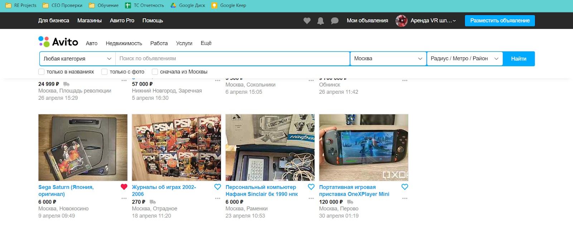
Task: Open Обучение bookmark folder
Action: (x=103, y=5)
